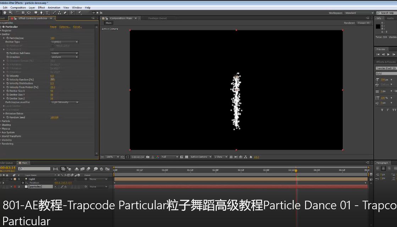Open the Window menu

click(77, 7)
